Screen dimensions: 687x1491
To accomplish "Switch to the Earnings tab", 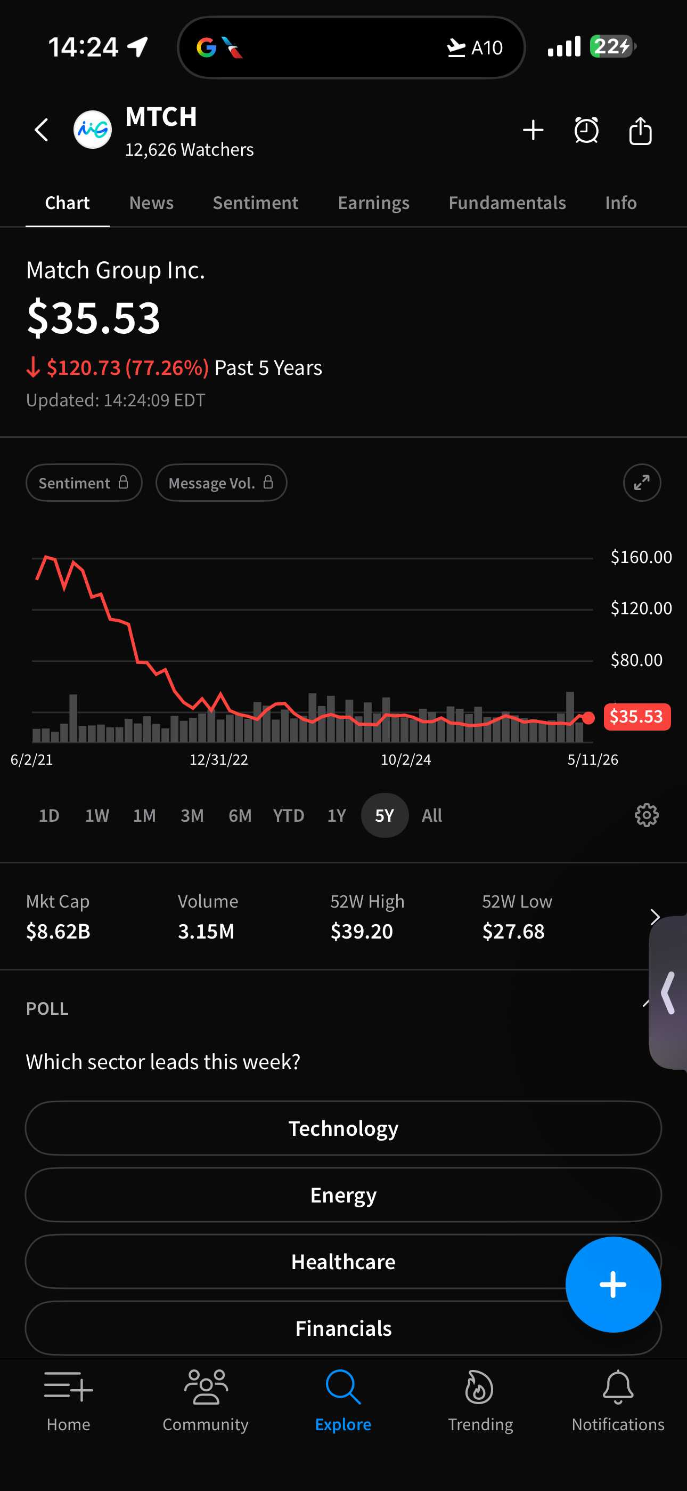I will click(x=373, y=203).
